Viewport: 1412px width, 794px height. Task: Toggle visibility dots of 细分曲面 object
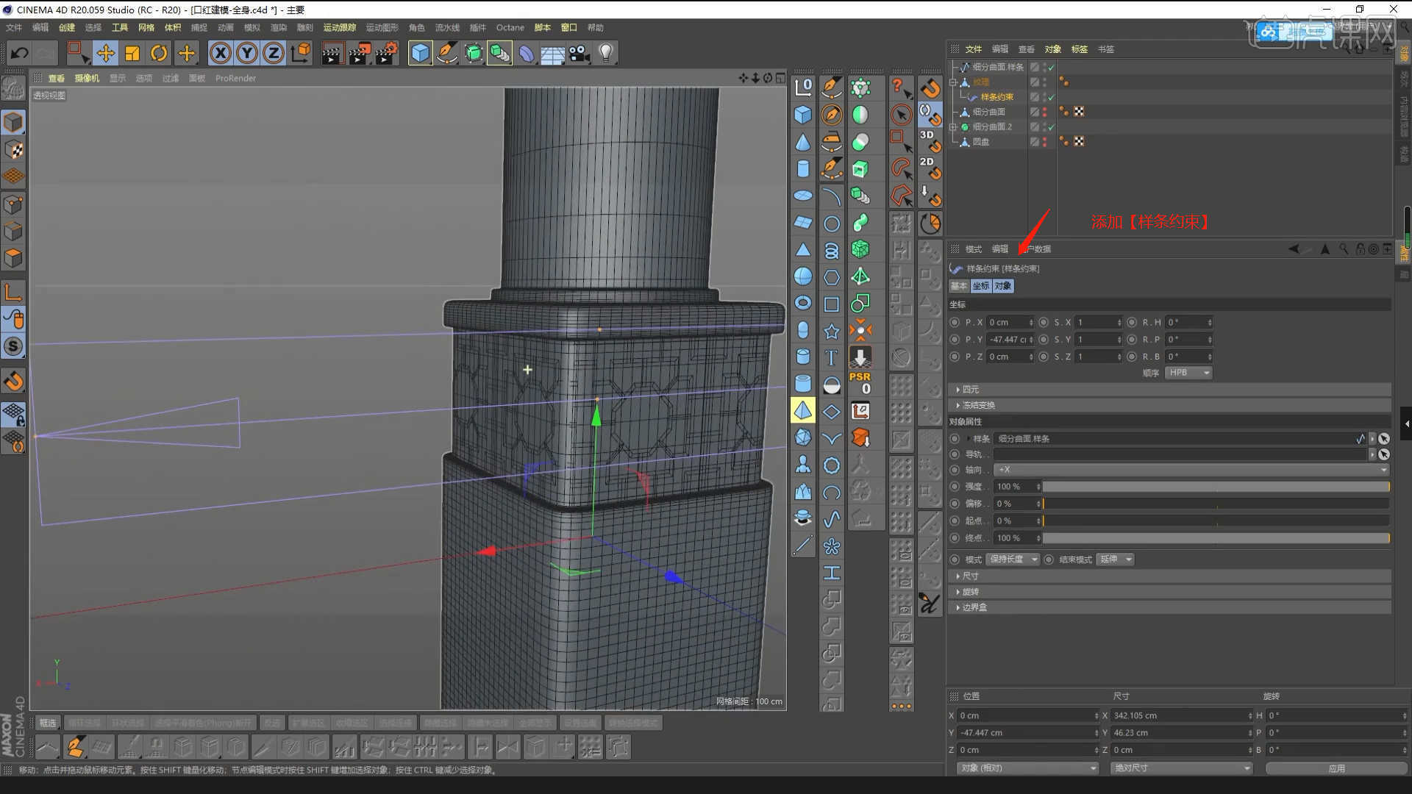pyautogui.click(x=1044, y=112)
